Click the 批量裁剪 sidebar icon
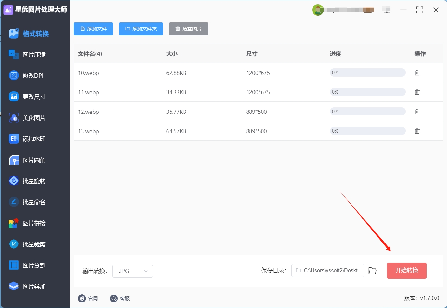This screenshot has width=447, height=308. [14, 244]
